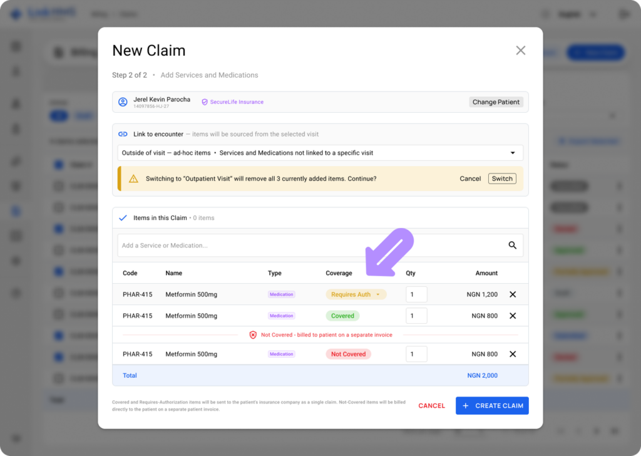Screen dimensions: 641x456
Task: Click the search magnifier icon
Action: pos(512,246)
